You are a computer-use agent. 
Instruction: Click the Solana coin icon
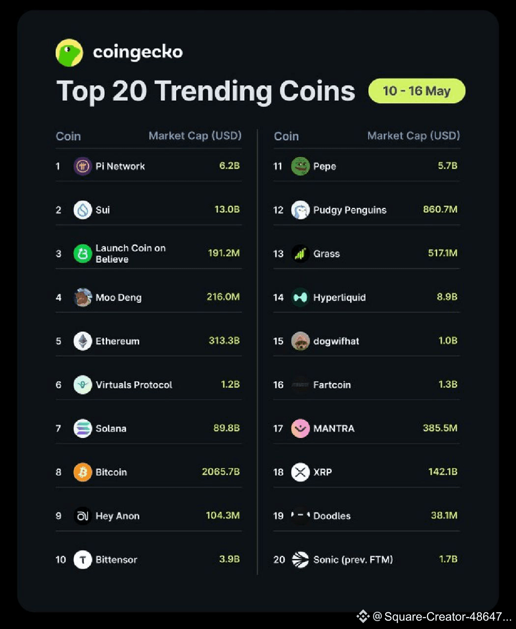pyautogui.click(x=83, y=429)
